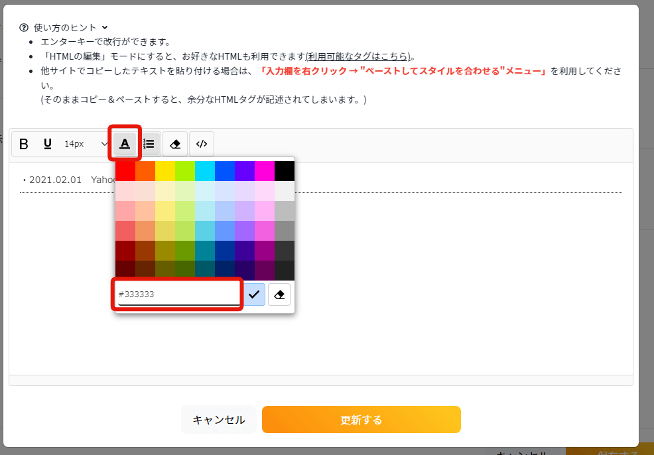Click the red 入力欄を右クリック hint text
Viewport: 654px width, 455px height.
(x=402, y=71)
